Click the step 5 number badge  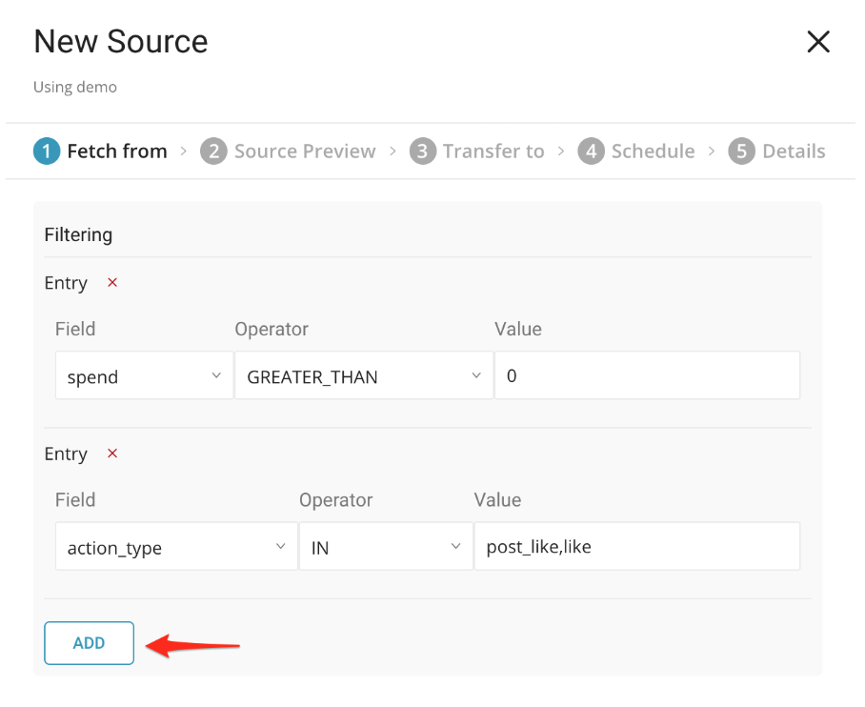tap(741, 151)
